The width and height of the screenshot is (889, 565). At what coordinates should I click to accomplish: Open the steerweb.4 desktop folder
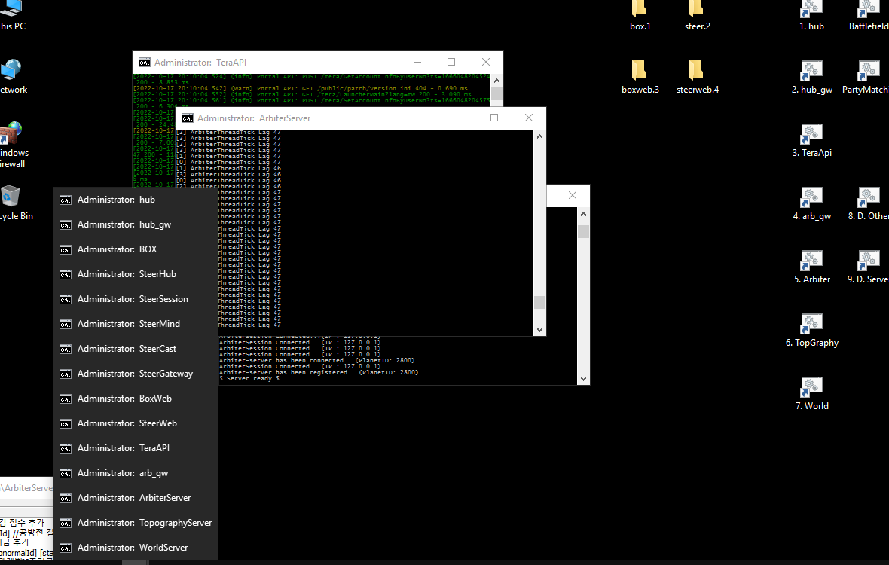[698, 78]
